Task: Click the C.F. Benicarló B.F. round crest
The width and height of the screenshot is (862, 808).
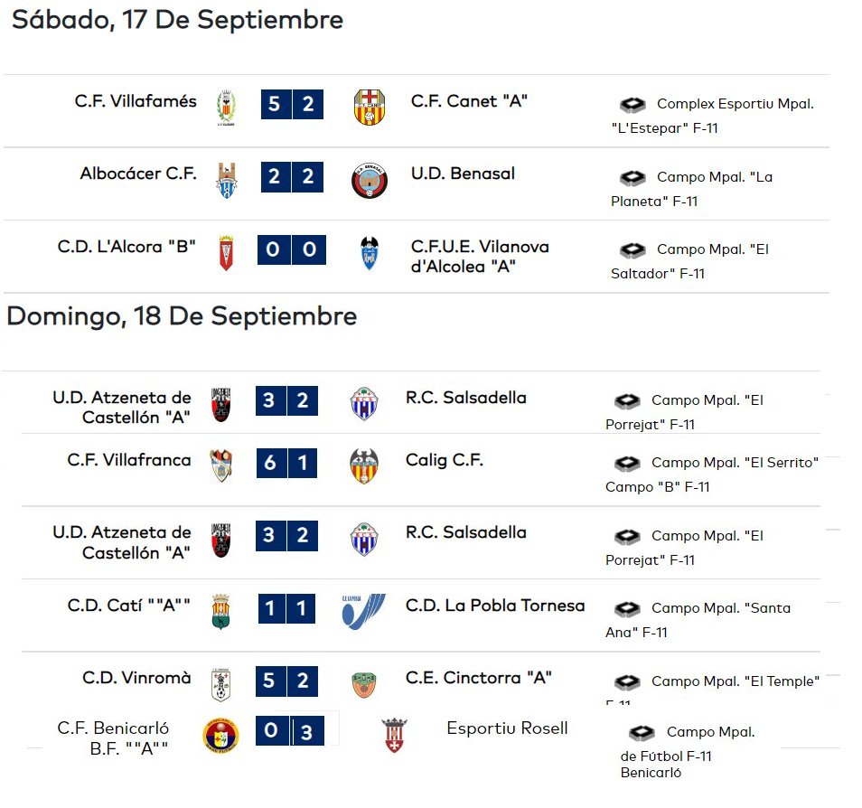Action: click(220, 735)
